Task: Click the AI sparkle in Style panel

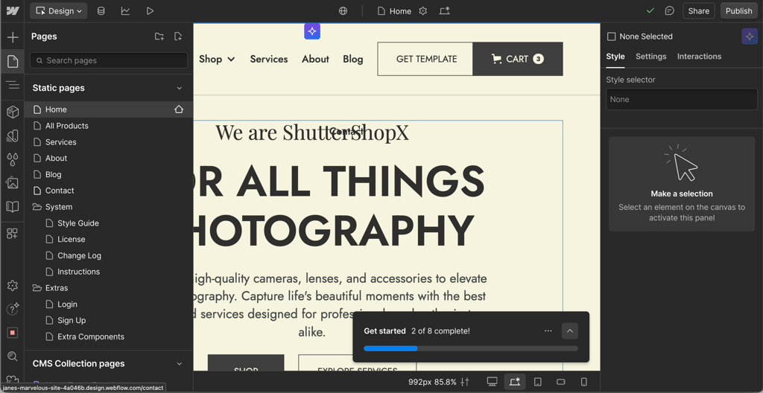Action: click(x=750, y=36)
